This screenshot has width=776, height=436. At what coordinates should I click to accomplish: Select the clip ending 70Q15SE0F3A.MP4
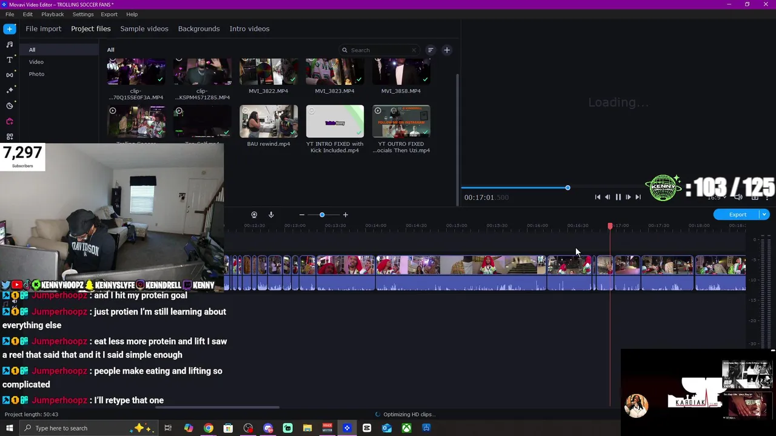(x=136, y=72)
